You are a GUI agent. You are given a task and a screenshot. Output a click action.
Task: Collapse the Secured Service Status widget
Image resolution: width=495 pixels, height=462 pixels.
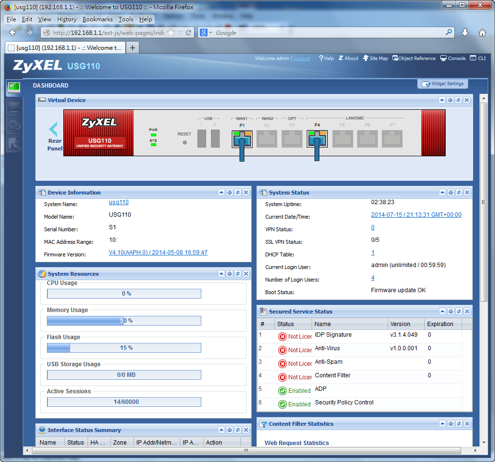442,312
